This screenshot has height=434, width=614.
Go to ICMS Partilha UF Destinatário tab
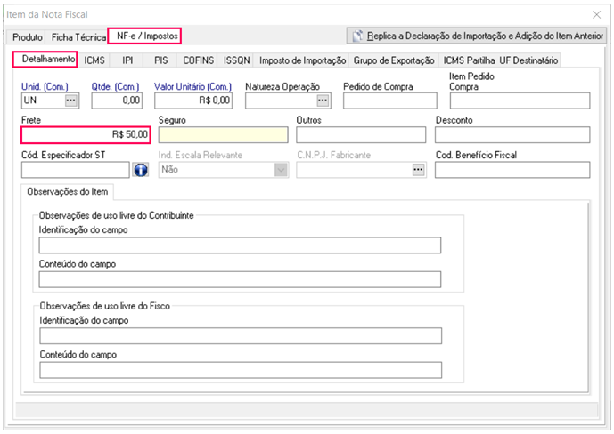[500, 60]
